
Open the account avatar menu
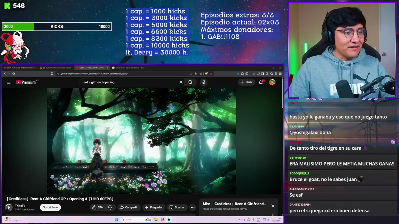[272, 82]
